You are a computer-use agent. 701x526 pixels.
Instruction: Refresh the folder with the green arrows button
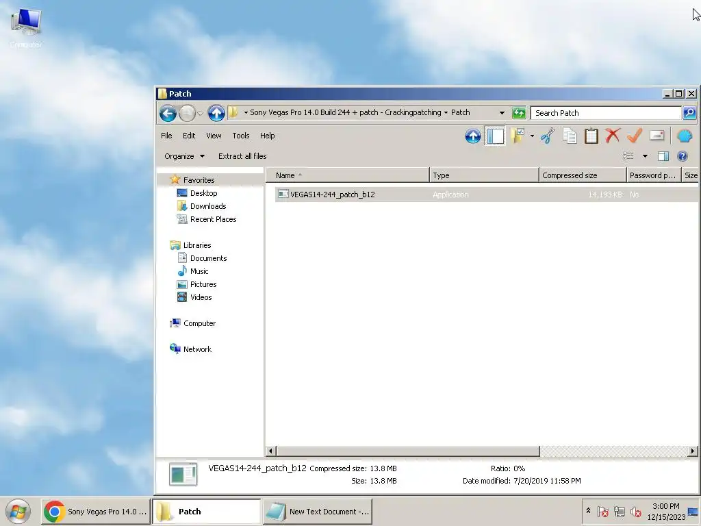519,113
